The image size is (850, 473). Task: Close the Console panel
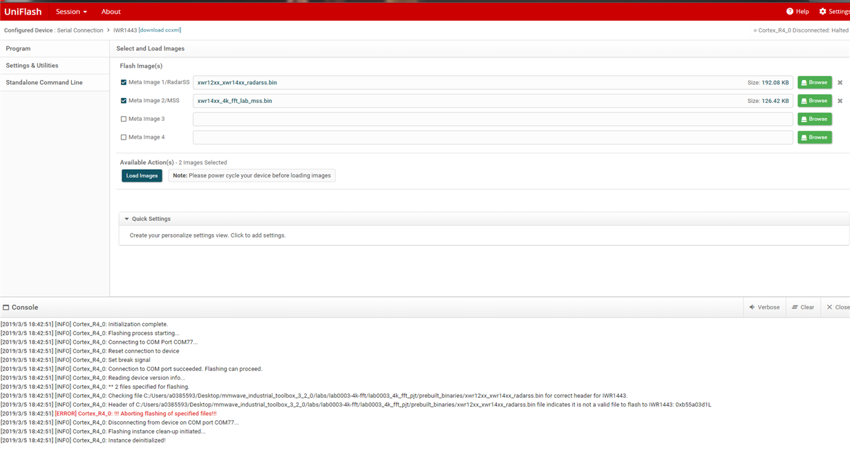pyautogui.click(x=838, y=307)
